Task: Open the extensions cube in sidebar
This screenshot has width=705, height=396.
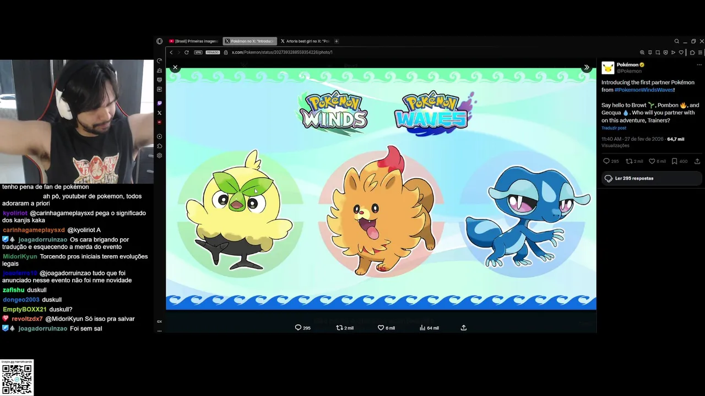Action: coord(159,146)
